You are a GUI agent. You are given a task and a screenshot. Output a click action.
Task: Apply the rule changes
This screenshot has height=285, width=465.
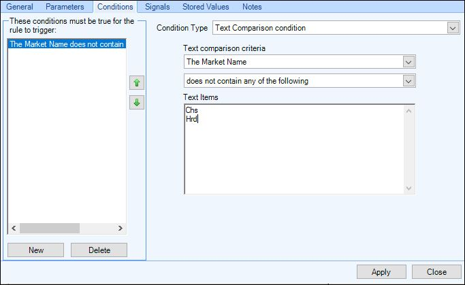(x=381, y=272)
